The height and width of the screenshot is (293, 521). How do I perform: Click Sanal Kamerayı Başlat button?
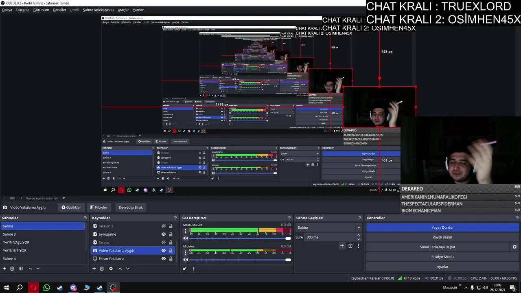(x=438, y=247)
